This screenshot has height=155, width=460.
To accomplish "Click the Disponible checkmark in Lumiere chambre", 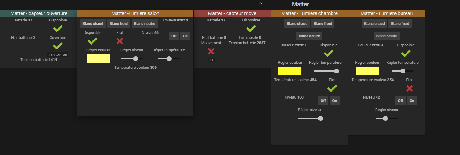I will point(328,54).
